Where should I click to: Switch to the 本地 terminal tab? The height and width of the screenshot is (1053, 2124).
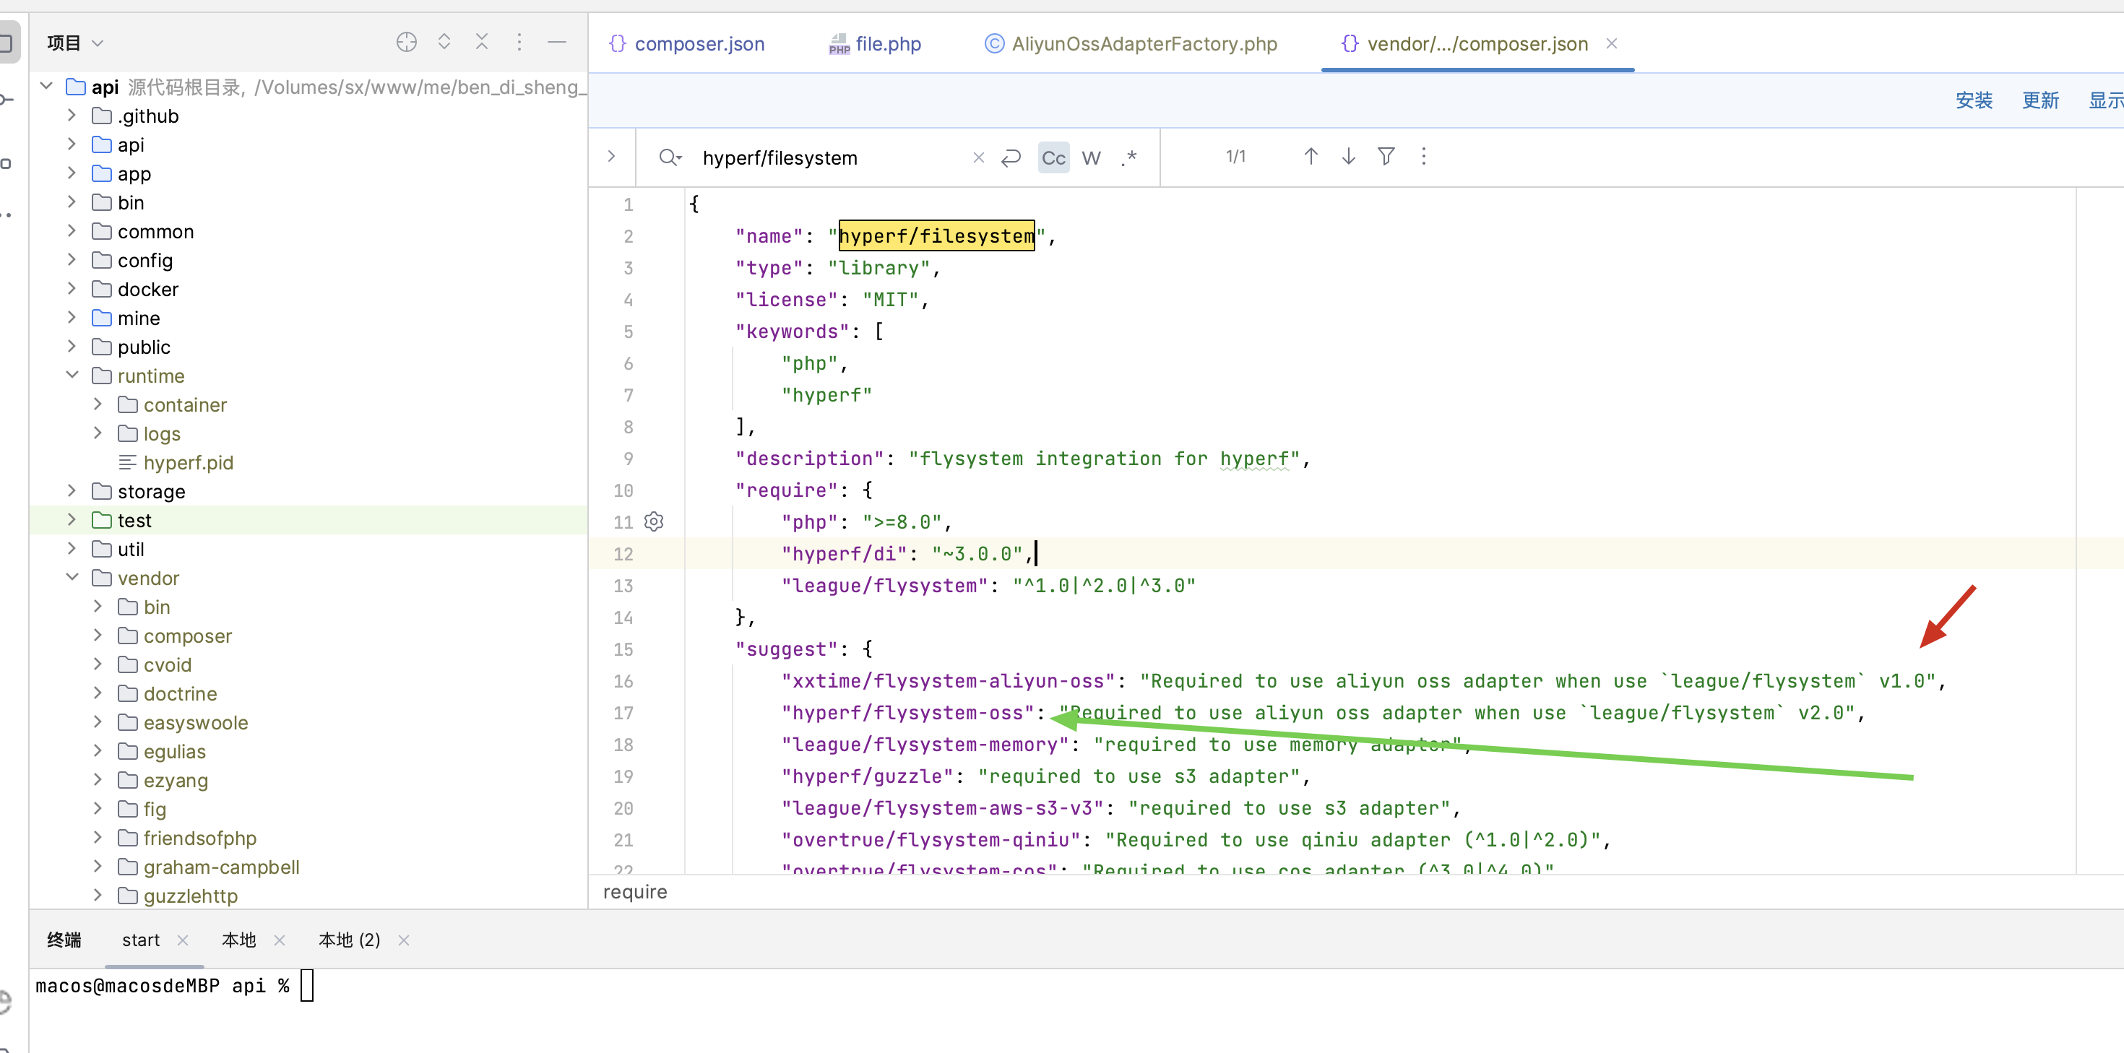(238, 939)
